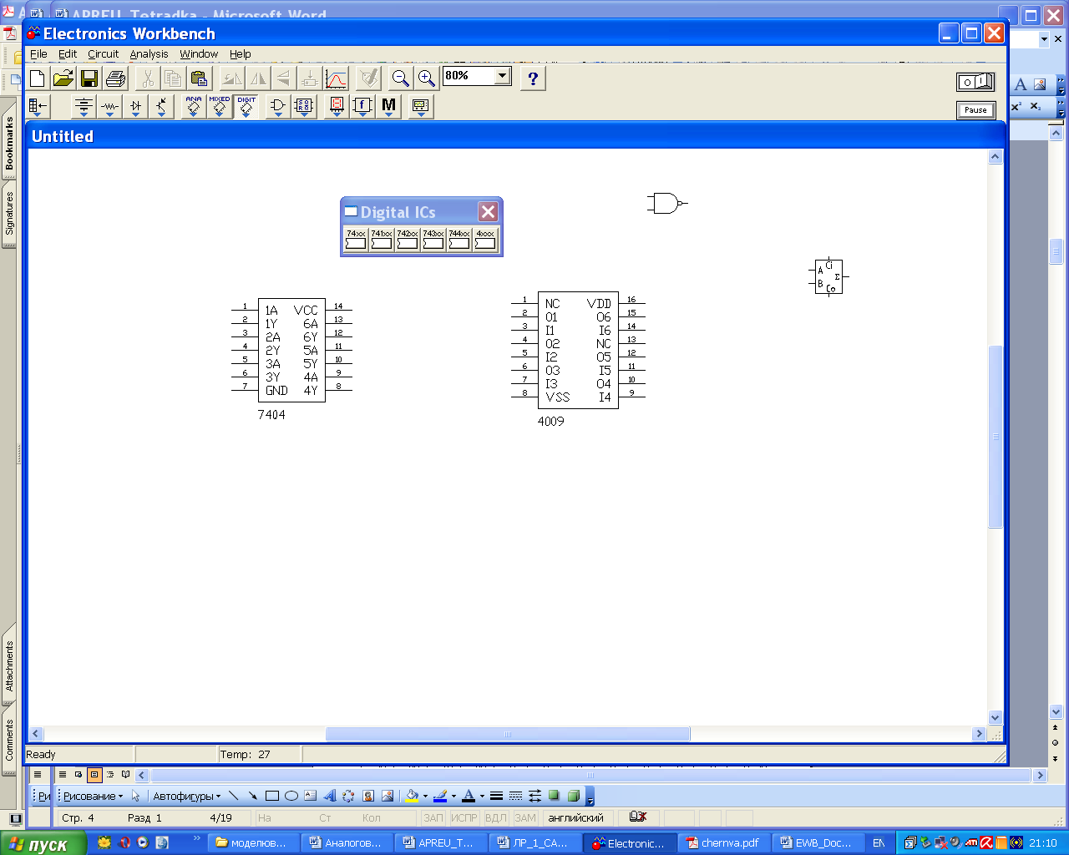Open the zoom percentage dropdown

pos(502,76)
